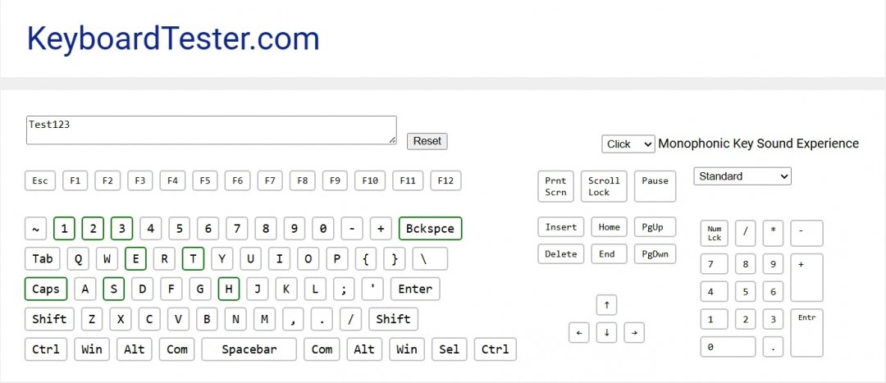Click the backslash key
The image size is (886, 383).
424,259
